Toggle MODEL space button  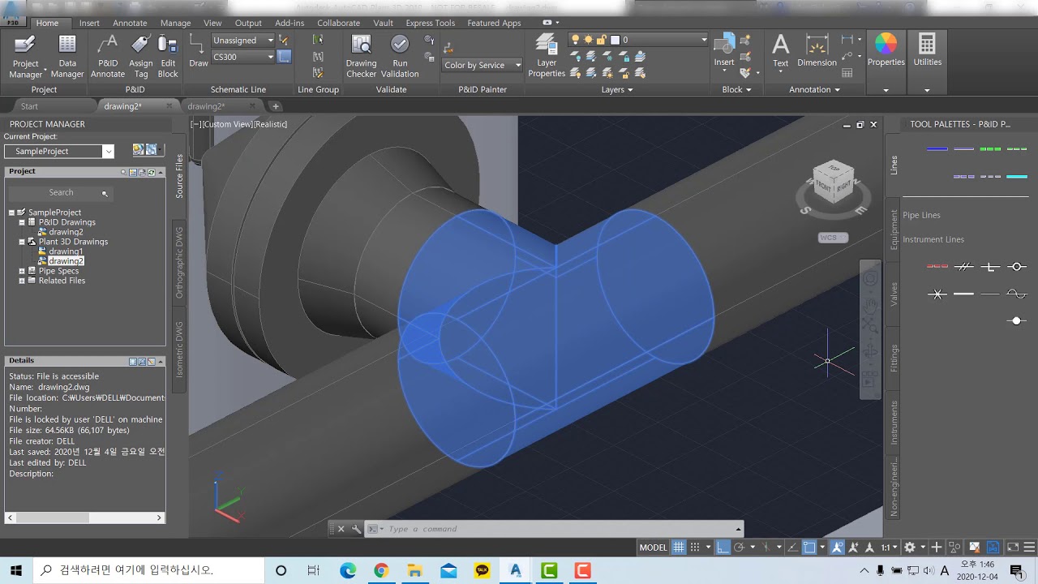pos(653,547)
